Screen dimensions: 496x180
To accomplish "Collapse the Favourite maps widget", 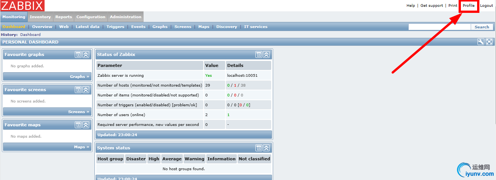I will click(x=86, y=125).
